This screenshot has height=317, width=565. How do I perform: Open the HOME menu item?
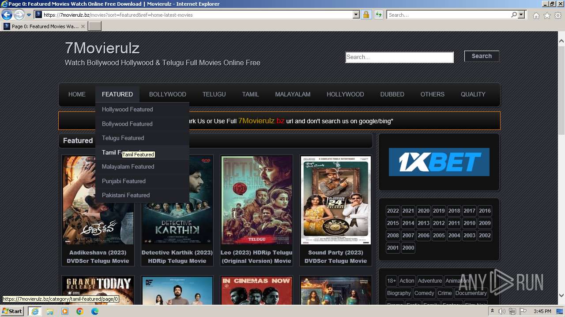click(x=77, y=94)
